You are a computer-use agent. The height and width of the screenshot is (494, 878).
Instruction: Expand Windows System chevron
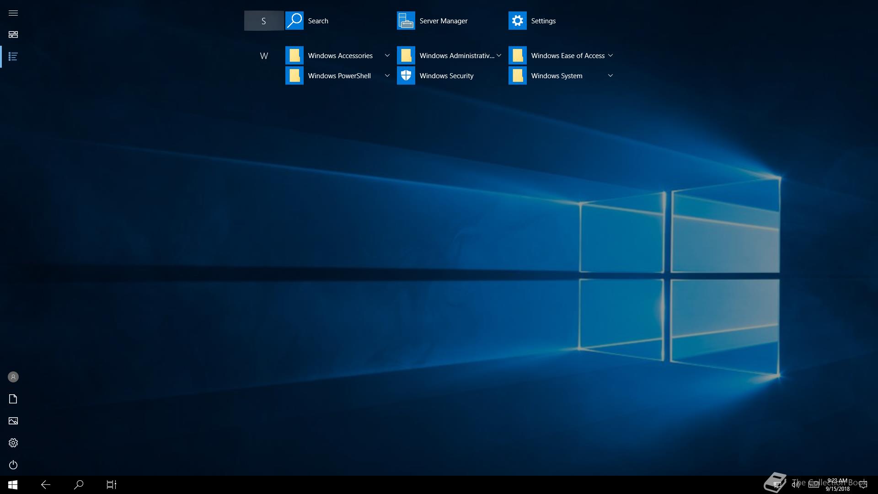[610, 75]
